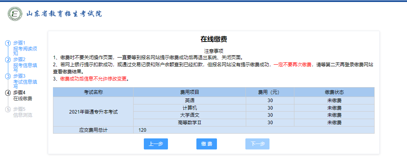Image resolution: width=407 pixels, height=166 pixels.
Task: Click the 缴费状态 column header
Action: [334, 92]
